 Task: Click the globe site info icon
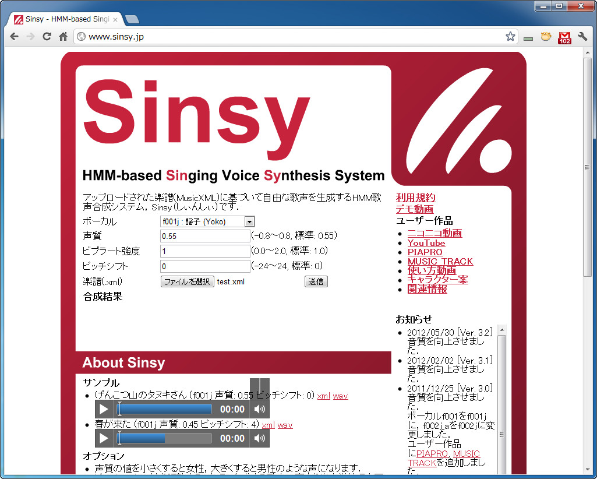tap(81, 37)
